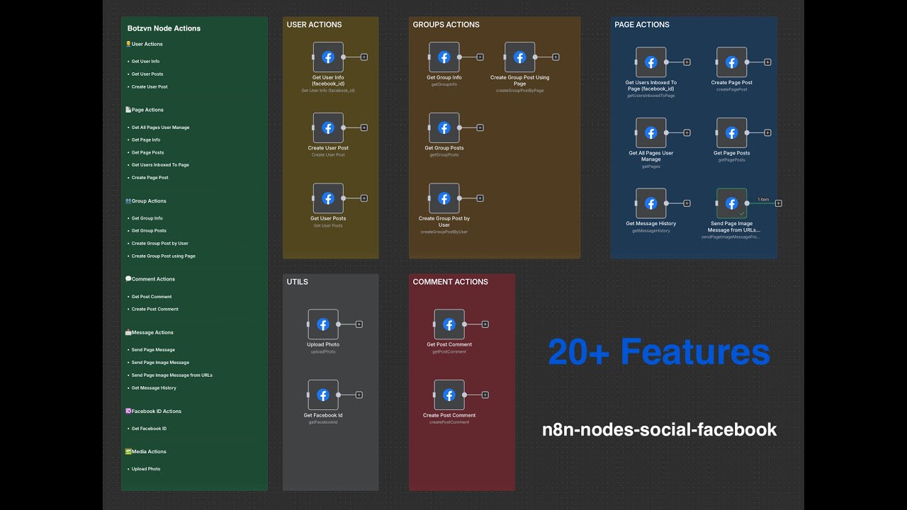
Task: Click the GROUPS ACTIONS sticky note title
Action: click(446, 25)
